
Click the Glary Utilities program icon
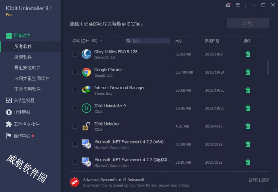click(86, 54)
